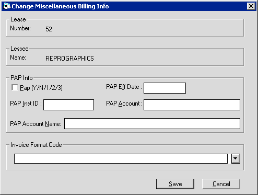Cancel the billing info dialog

221,184
